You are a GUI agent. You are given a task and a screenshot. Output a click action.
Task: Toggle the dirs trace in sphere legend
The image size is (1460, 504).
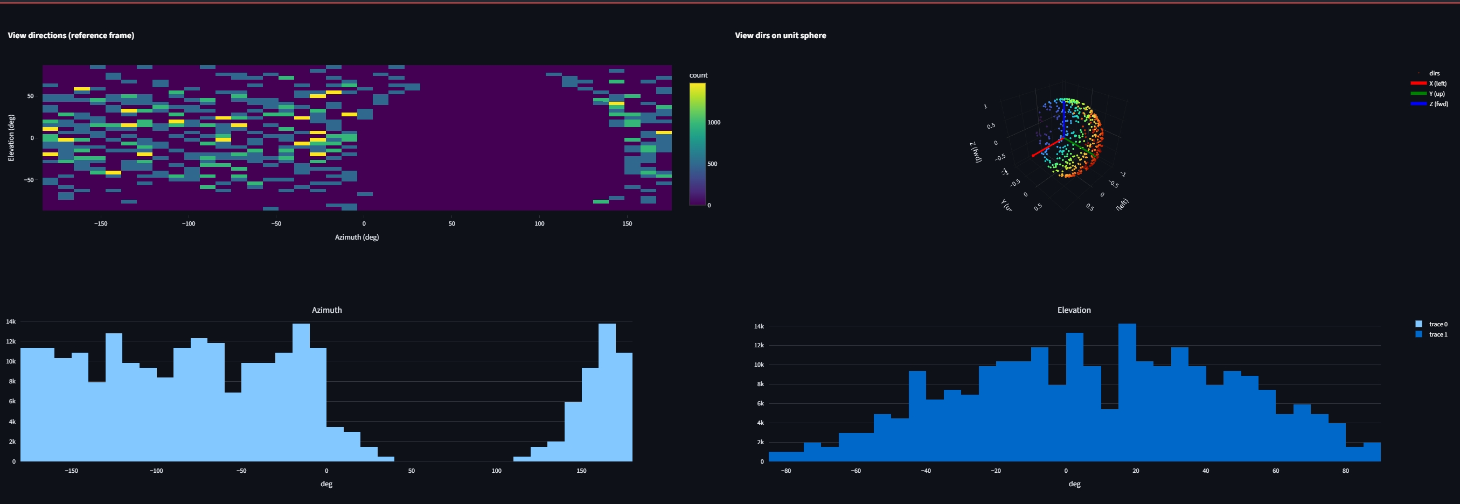pos(1434,73)
